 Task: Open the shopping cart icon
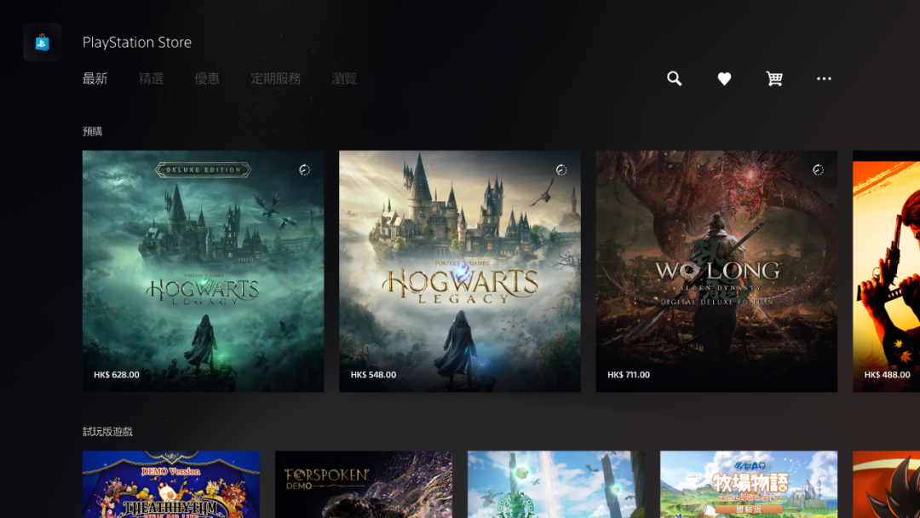(x=773, y=78)
